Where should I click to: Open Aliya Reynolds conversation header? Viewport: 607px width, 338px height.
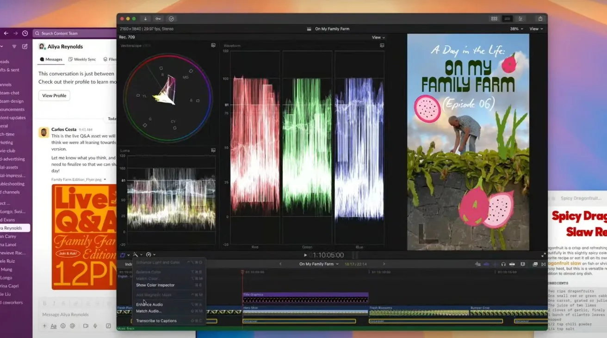(61, 47)
